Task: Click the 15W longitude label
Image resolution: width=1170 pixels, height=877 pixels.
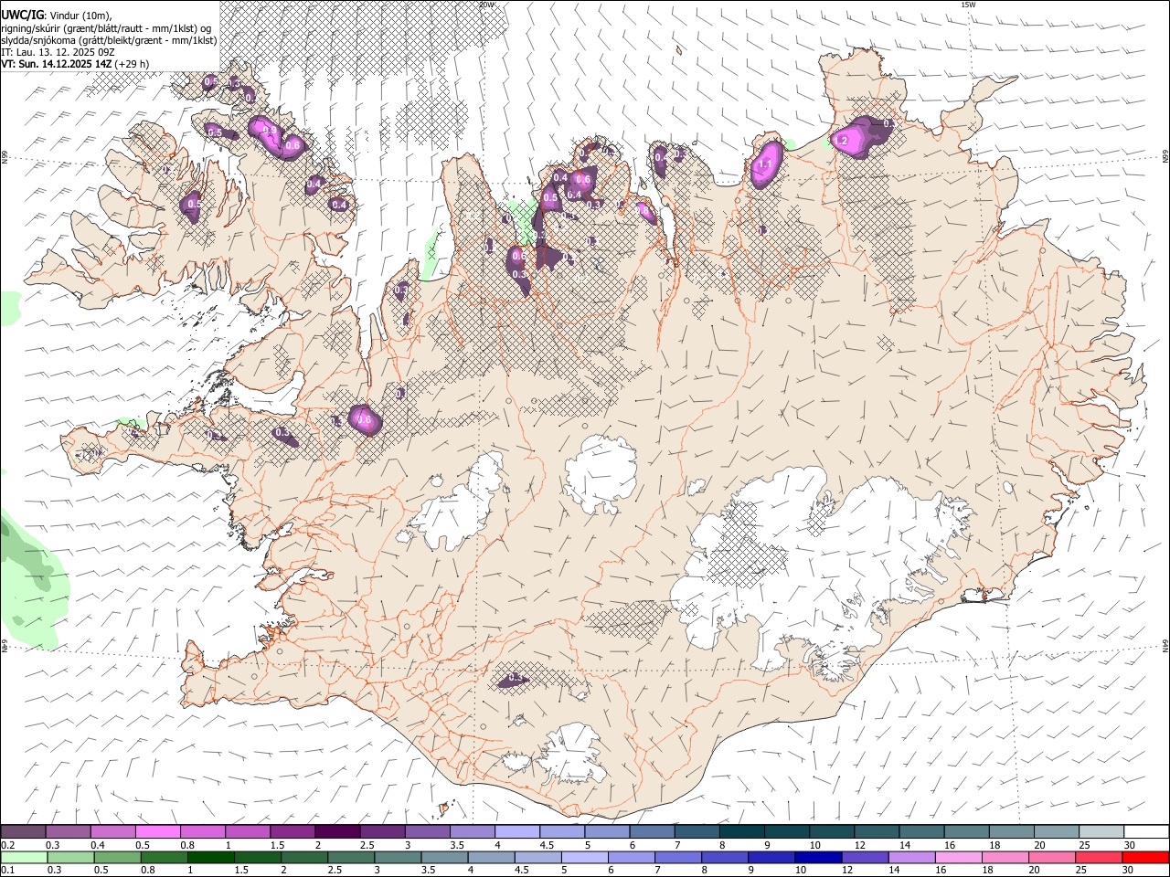Action: coord(968,5)
